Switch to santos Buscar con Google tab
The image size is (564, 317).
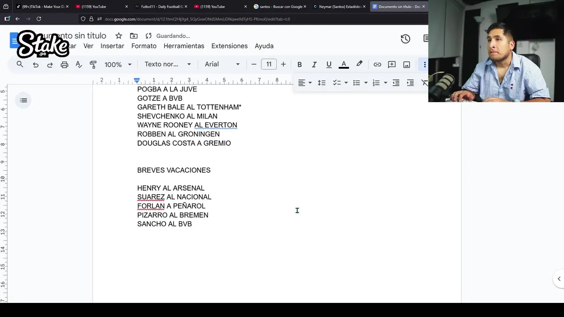[280, 7]
